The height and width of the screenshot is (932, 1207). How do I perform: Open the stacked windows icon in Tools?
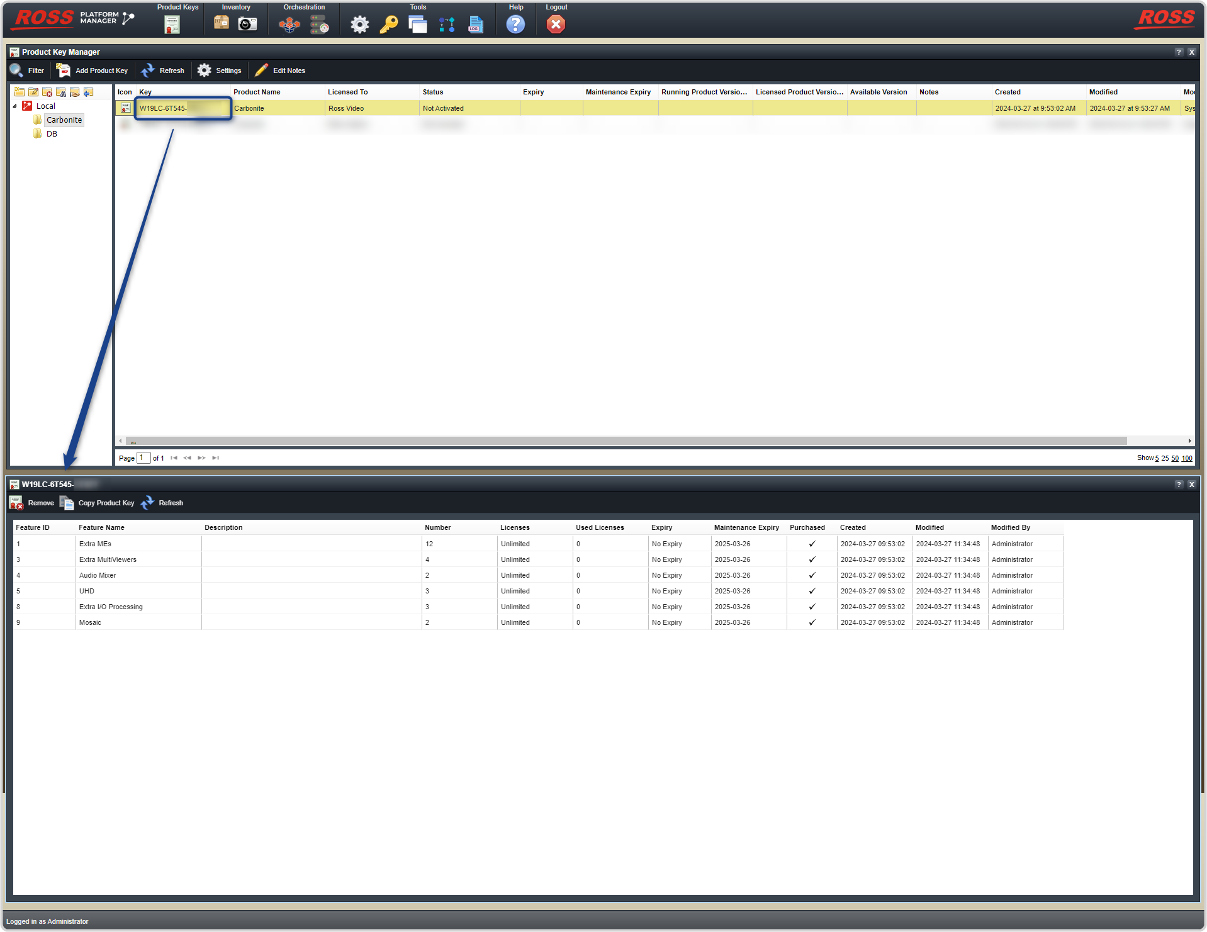coord(418,25)
